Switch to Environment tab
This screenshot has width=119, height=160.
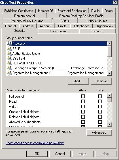coord(58,31)
